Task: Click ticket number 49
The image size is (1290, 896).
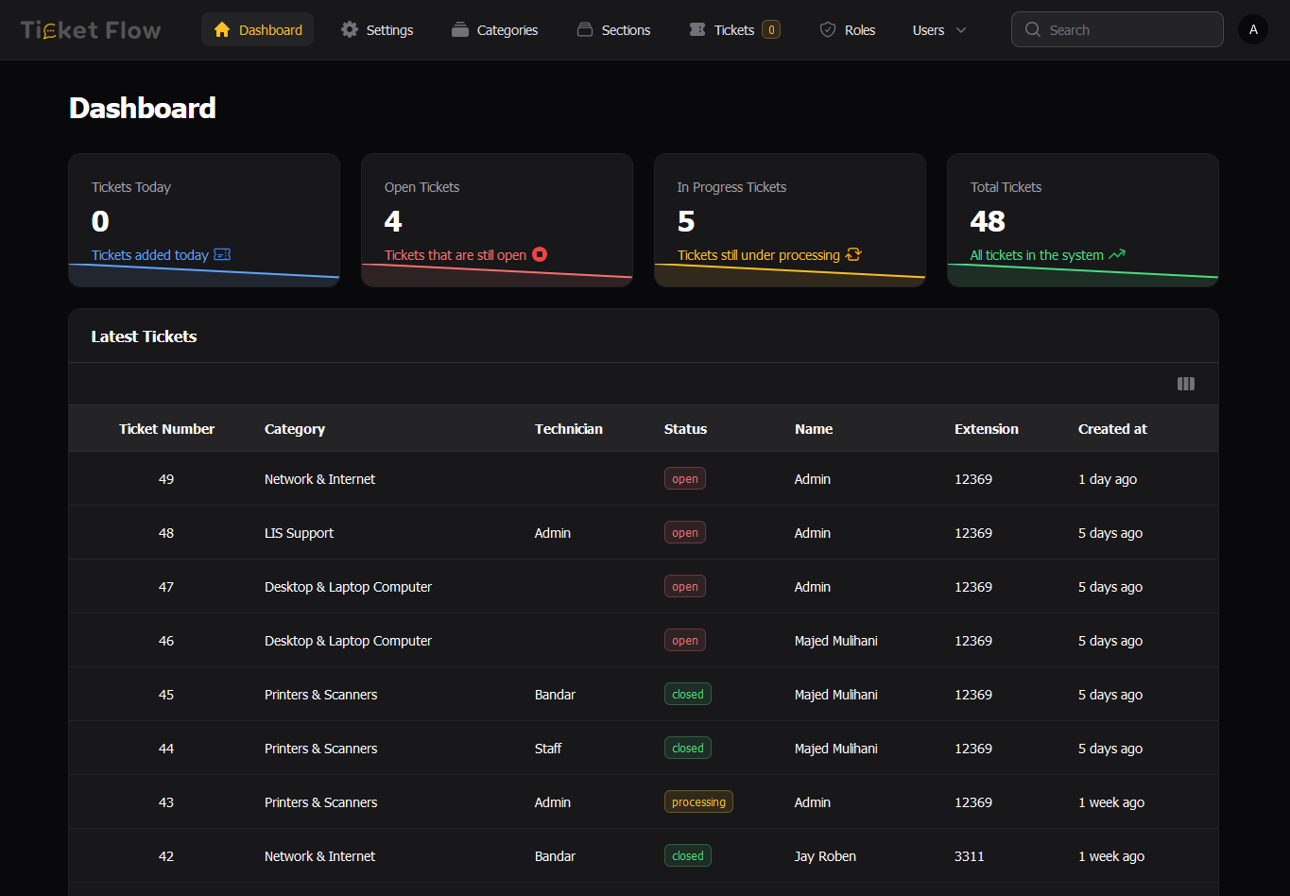Action: [166, 479]
